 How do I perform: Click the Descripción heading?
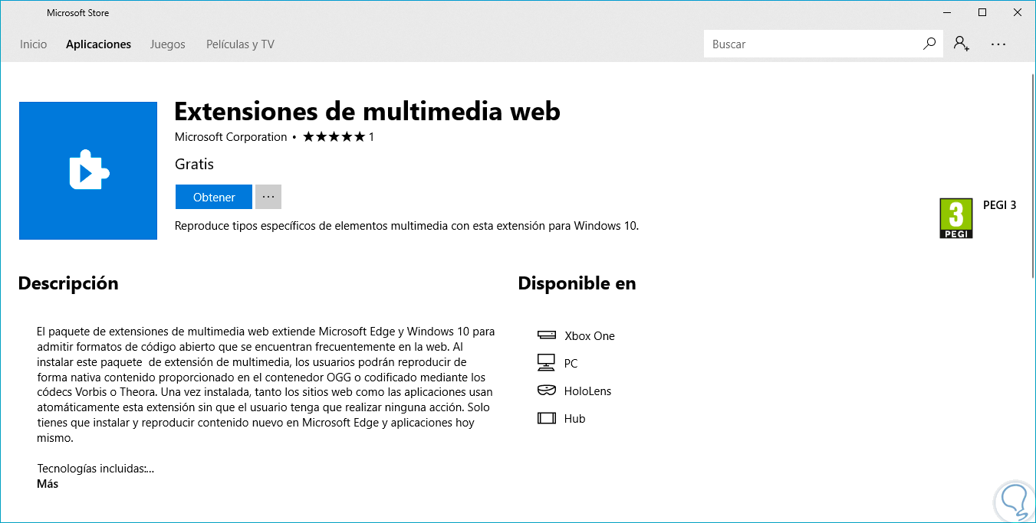(x=68, y=283)
